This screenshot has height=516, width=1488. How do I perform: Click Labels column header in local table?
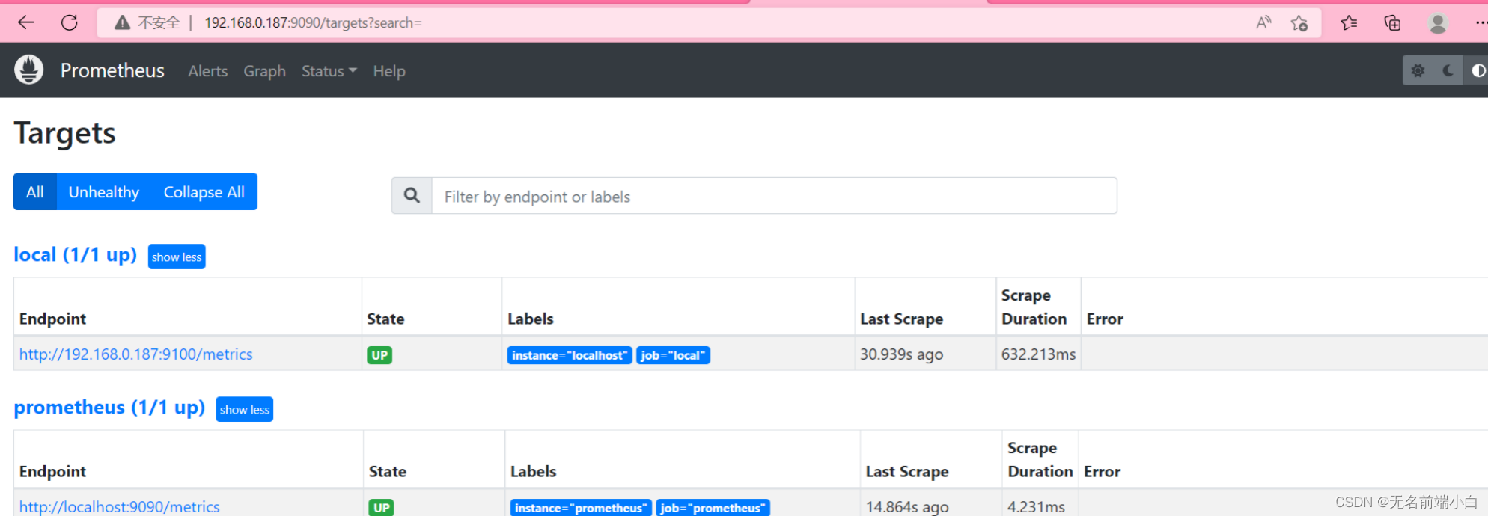[531, 319]
